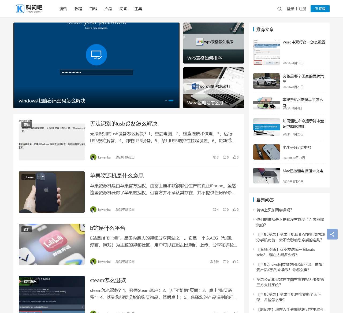Open recommended article 小米手环7防水吗
This screenshot has width=343, height=313.
coord(297,147)
